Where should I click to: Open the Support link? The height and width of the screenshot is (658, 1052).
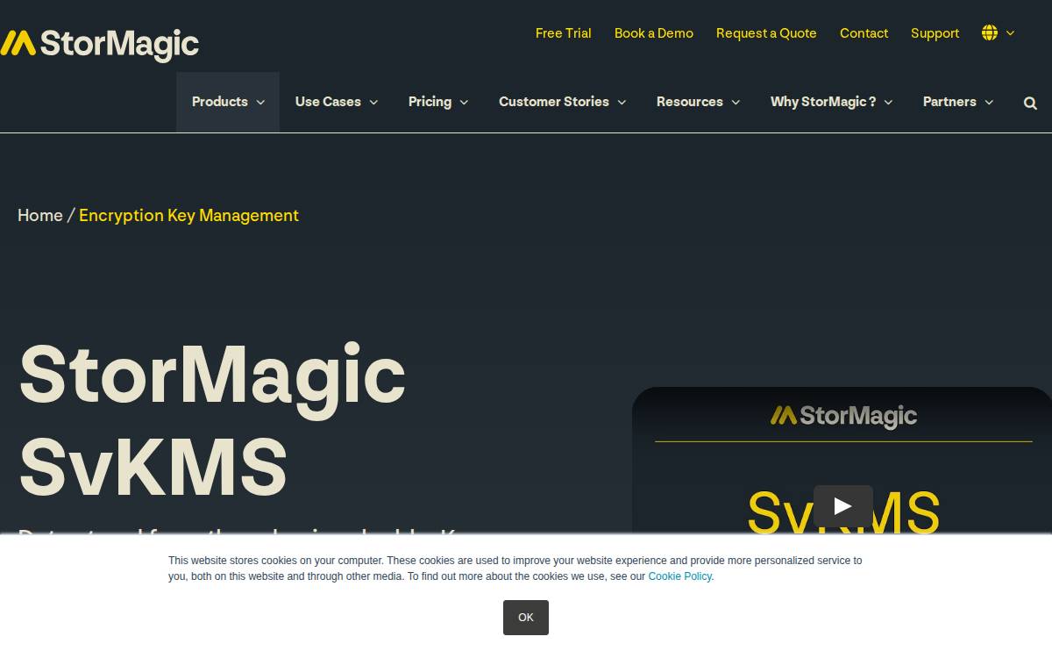(935, 33)
